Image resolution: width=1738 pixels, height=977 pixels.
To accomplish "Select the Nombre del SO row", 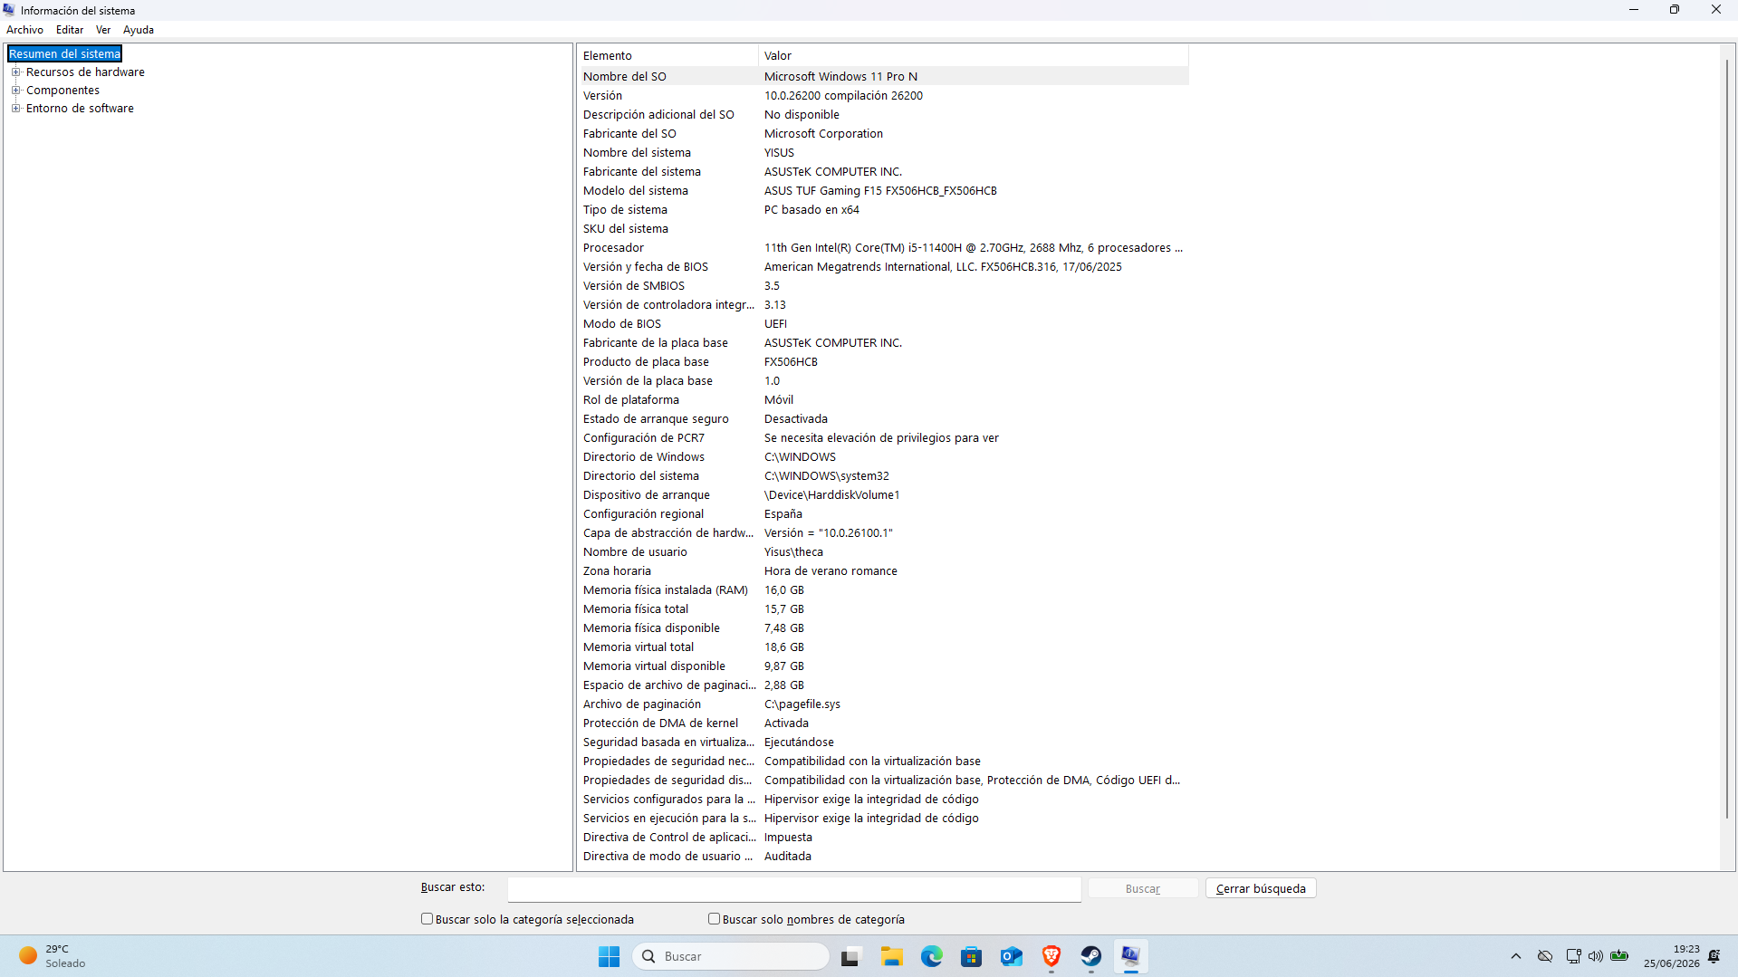I will [x=883, y=77].
